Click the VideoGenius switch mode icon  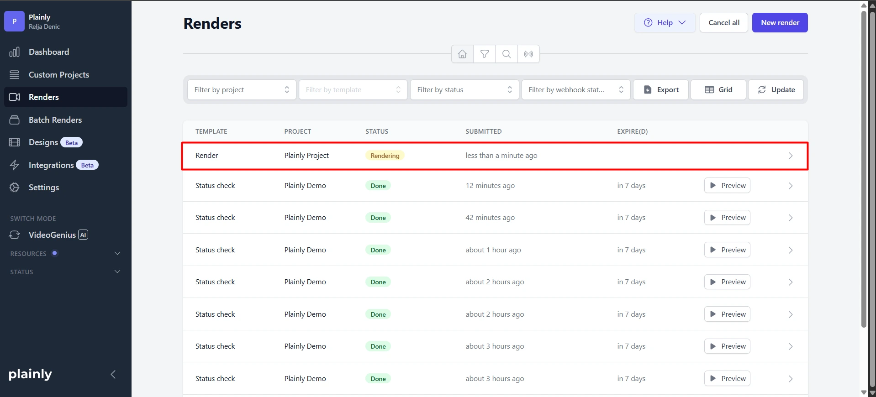(15, 235)
